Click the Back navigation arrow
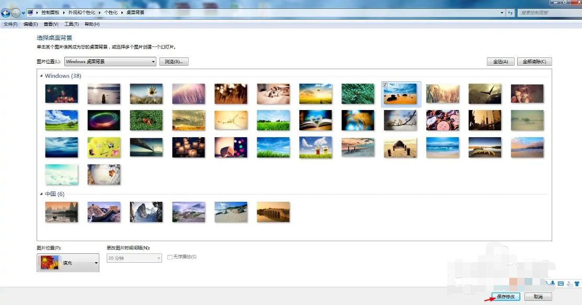582x305 pixels. (5, 11)
